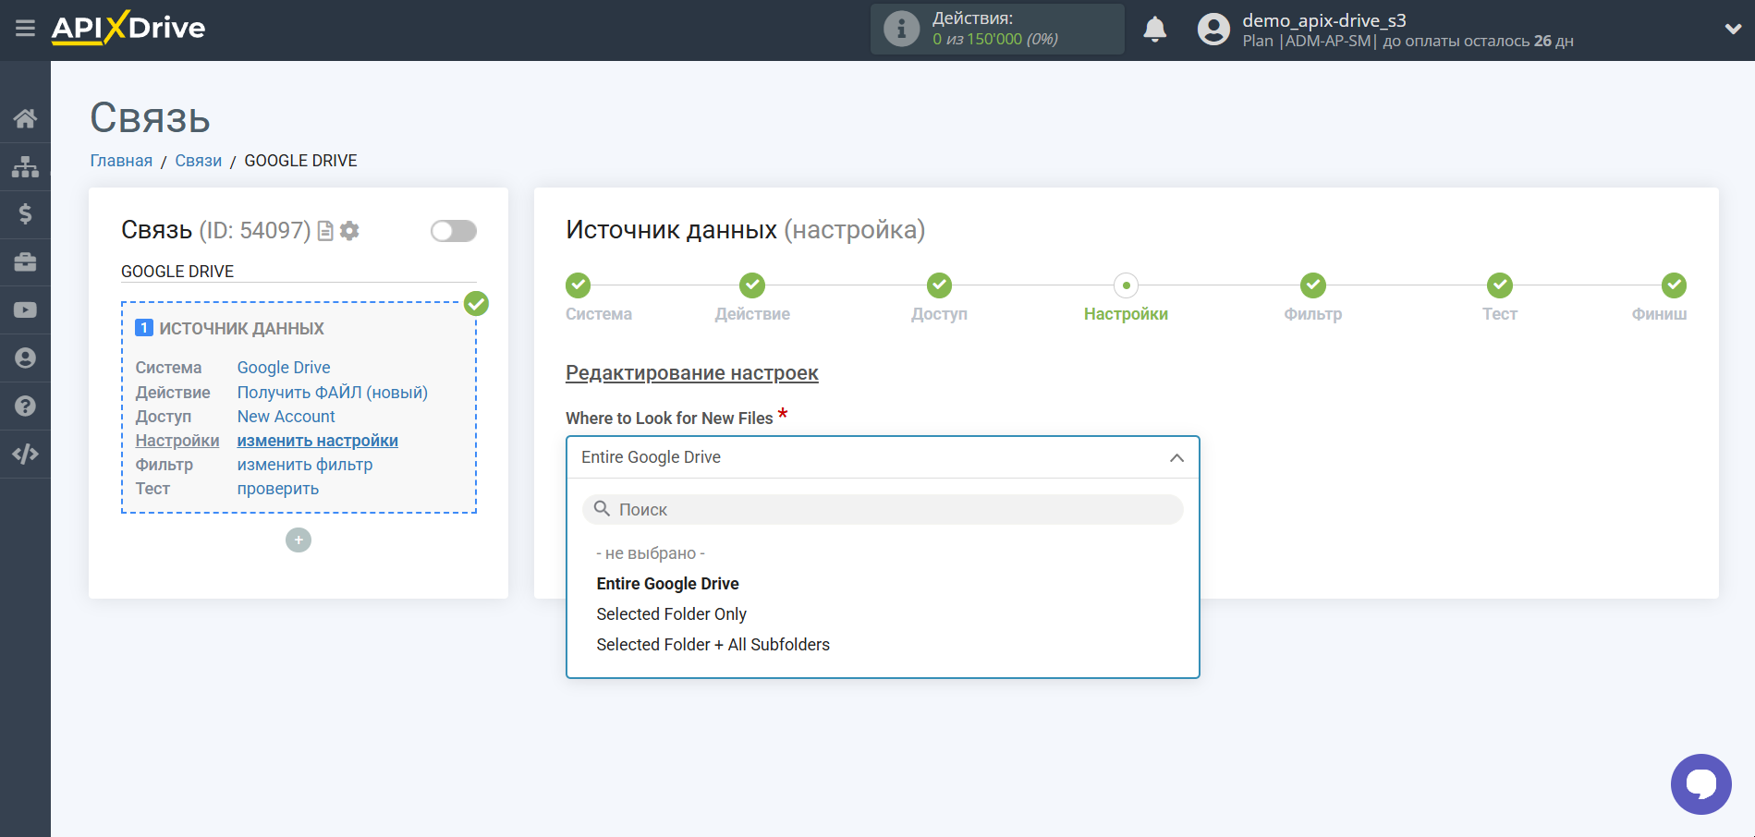Select Selected Folder Only option
The image size is (1755, 837).
coord(672,614)
